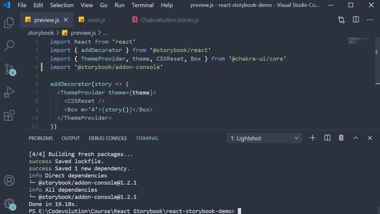Switch to the preview.js editor tab

(x=46, y=20)
